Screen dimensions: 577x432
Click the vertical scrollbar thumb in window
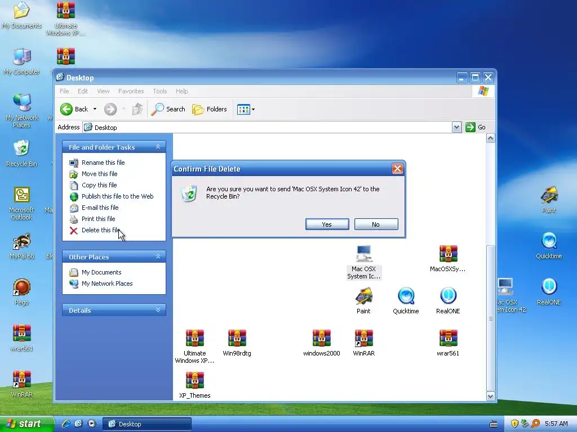pyautogui.click(x=490, y=318)
